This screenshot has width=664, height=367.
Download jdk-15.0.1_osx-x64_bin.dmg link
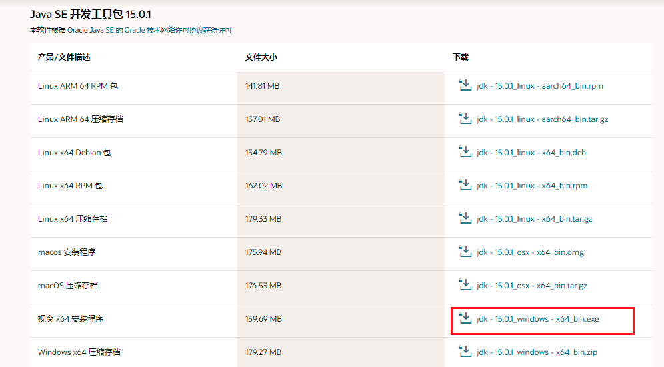click(530, 252)
